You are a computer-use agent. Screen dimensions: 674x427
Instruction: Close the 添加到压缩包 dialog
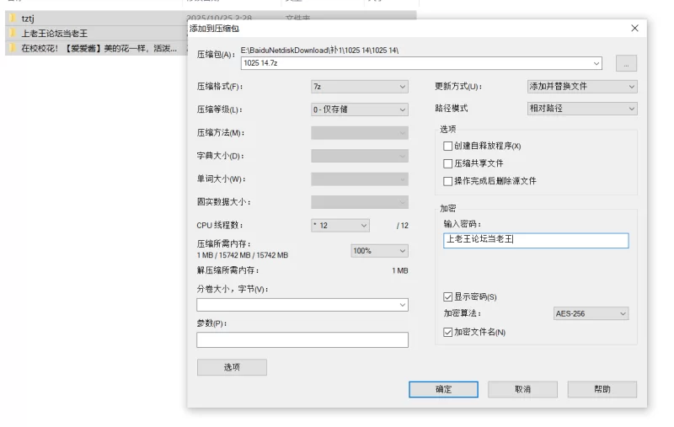click(x=634, y=28)
